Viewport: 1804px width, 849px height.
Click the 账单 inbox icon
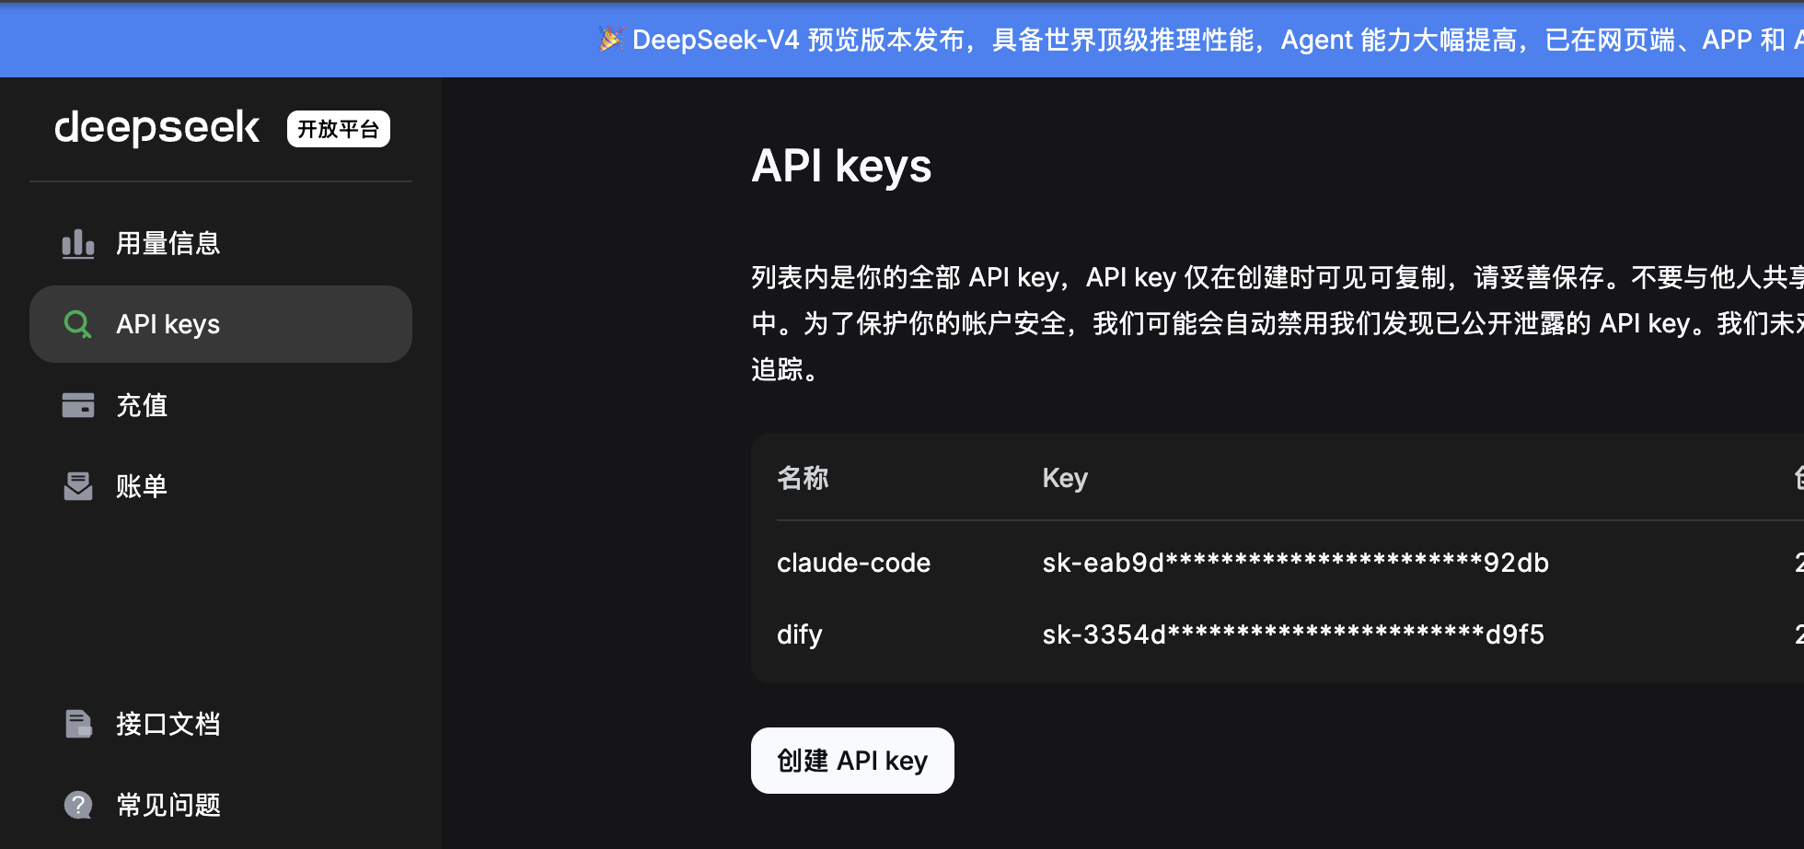[78, 486]
